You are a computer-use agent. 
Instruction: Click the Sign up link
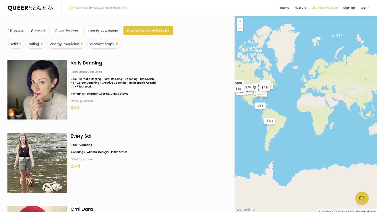[x=349, y=8]
